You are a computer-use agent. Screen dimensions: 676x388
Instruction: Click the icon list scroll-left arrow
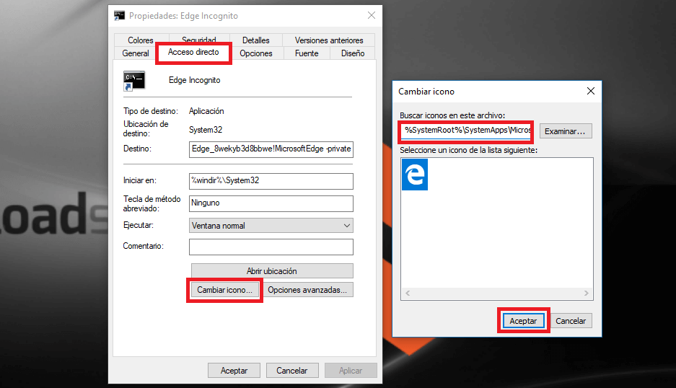pyautogui.click(x=408, y=293)
